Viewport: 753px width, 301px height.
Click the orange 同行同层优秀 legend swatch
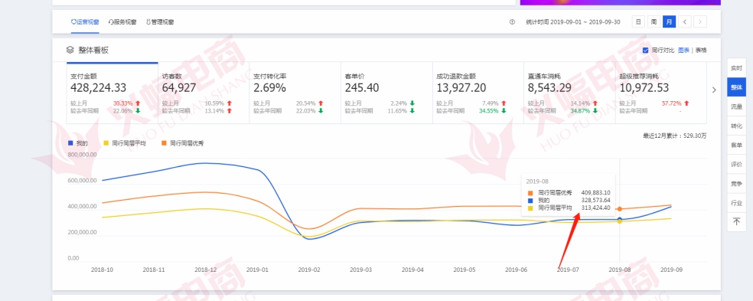(x=164, y=142)
